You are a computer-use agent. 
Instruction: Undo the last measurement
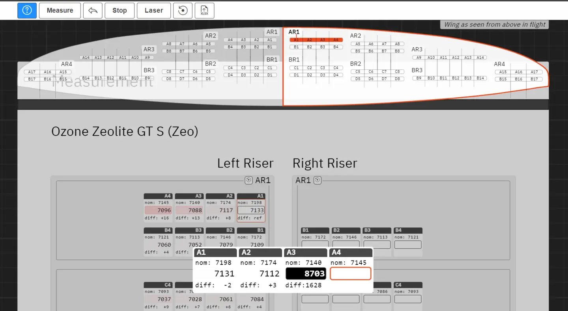pyautogui.click(x=93, y=10)
